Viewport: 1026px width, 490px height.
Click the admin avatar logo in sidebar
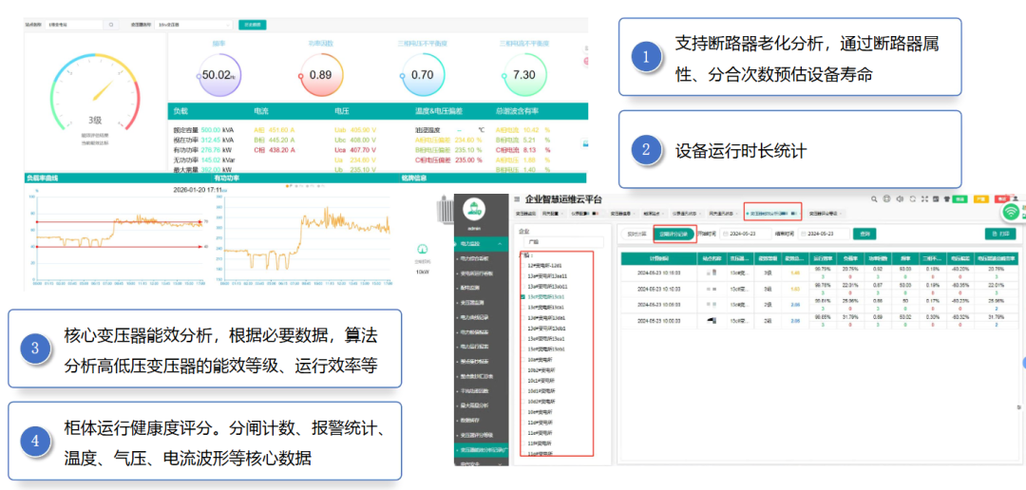pos(473,209)
